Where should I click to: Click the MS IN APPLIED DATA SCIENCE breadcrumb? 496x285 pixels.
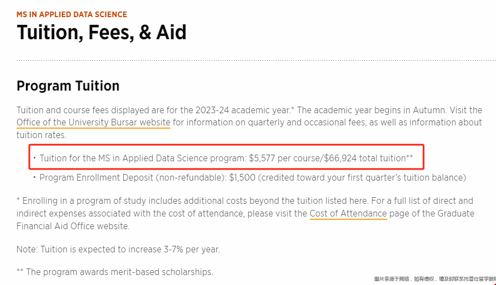coord(72,14)
